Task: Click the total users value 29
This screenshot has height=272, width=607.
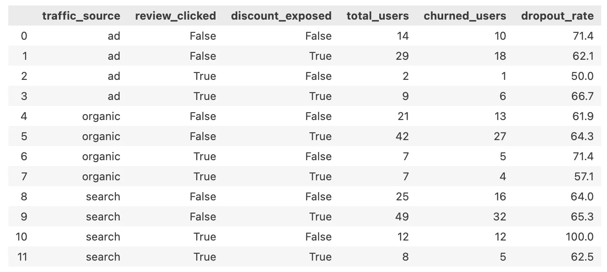Action: point(402,56)
